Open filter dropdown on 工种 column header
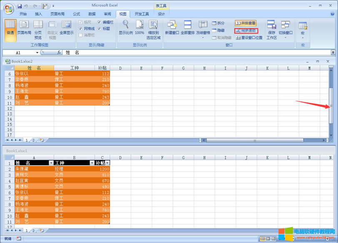Screen dimensions: 338x243 (92, 163)
